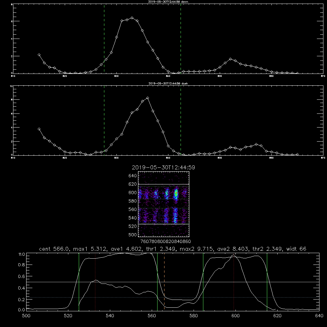Select the colored heatmap image
The height and width of the screenshot is (327, 327).
(x=164, y=204)
